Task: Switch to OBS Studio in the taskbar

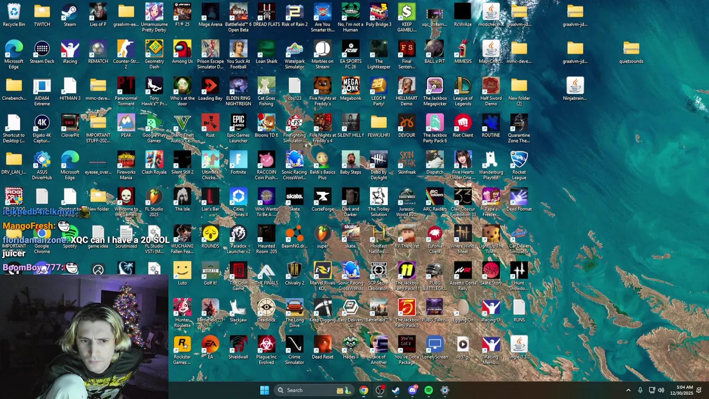Action: coord(379,390)
